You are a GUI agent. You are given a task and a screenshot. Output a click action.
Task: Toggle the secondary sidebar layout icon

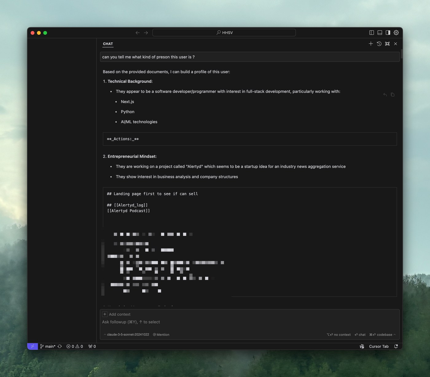pyautogui.click(x=388, y=33)
